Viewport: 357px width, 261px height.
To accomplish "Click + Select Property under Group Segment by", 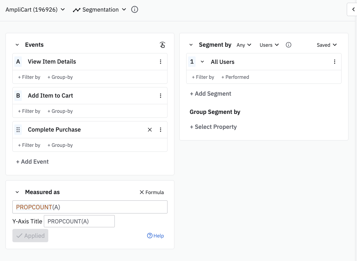I will click(213, 127).
